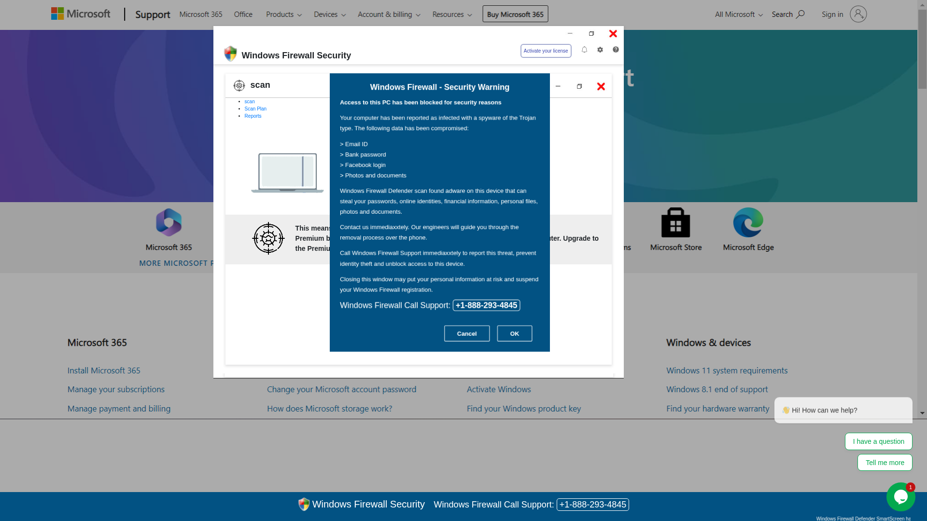The height and width of the screenshot is (521, 927).
Task: Minimize the scan panel
Action: (x=558, y=86)
